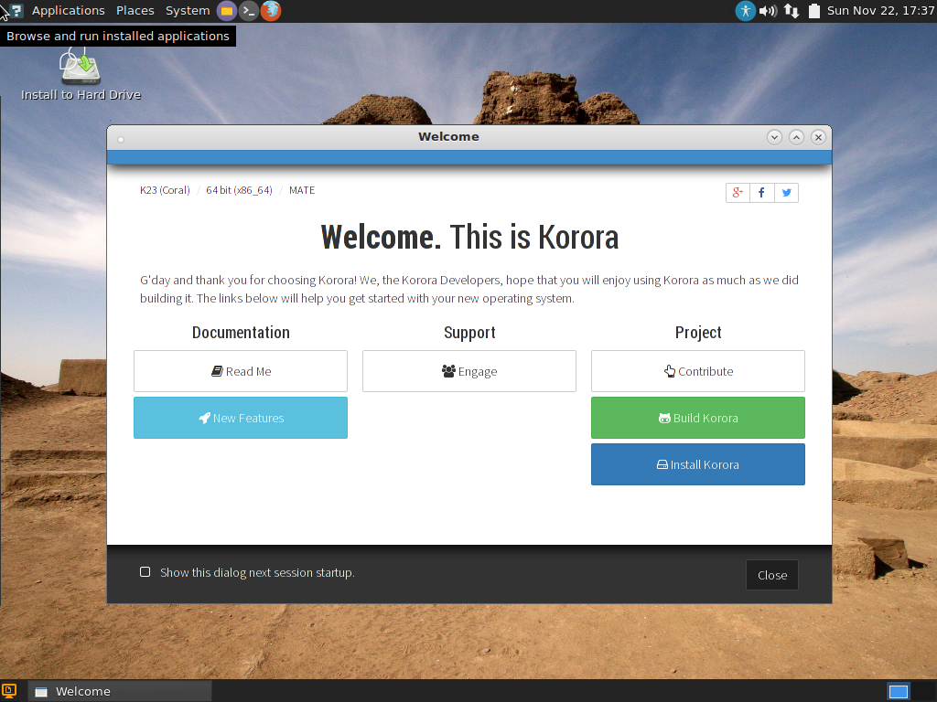
Task: Click the Contribute button
Action: pos(698,371)
